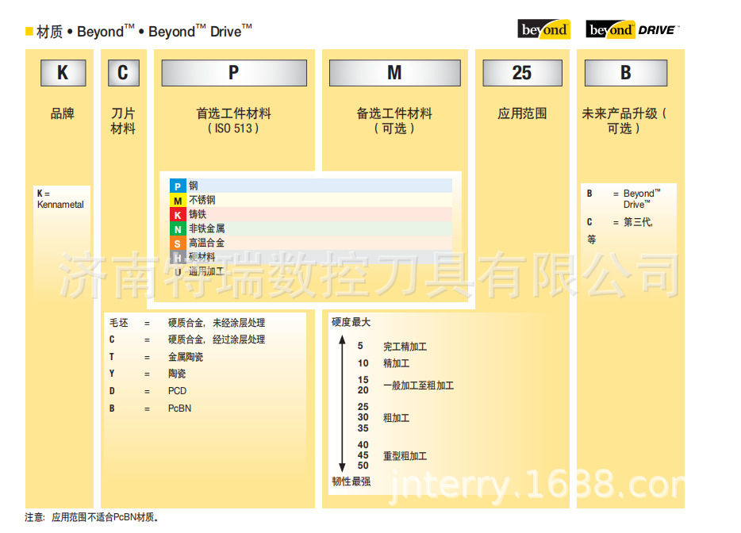Click the 'D = PCD' row

coord(148,391)
